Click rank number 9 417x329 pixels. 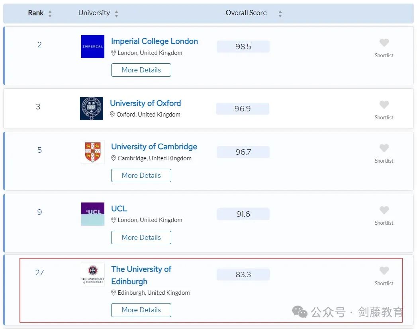click(39, 212)
